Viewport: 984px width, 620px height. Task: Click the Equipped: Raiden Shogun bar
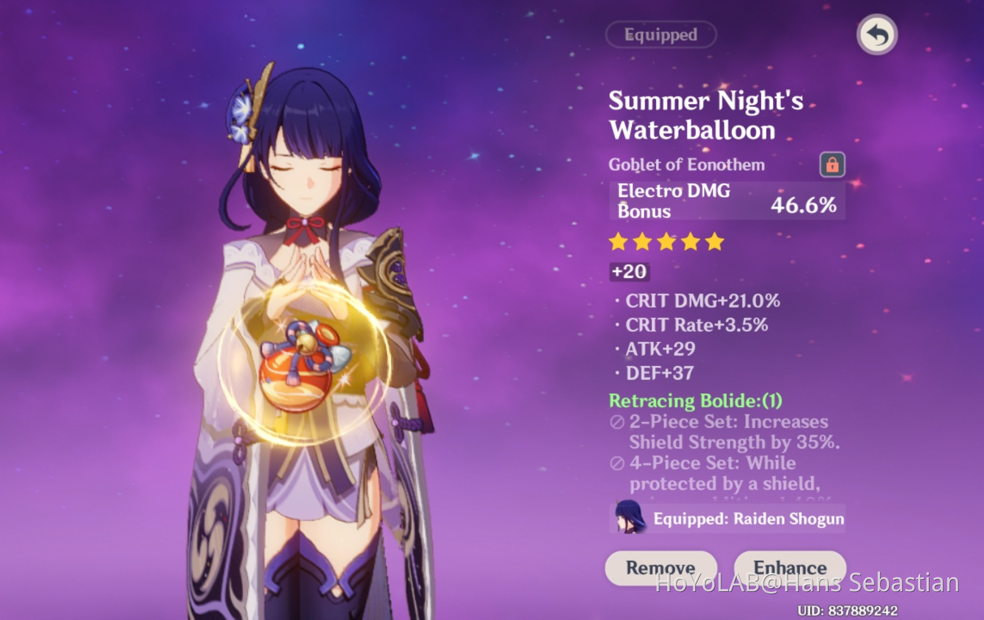pyautogui.click(x=727, y=518)
